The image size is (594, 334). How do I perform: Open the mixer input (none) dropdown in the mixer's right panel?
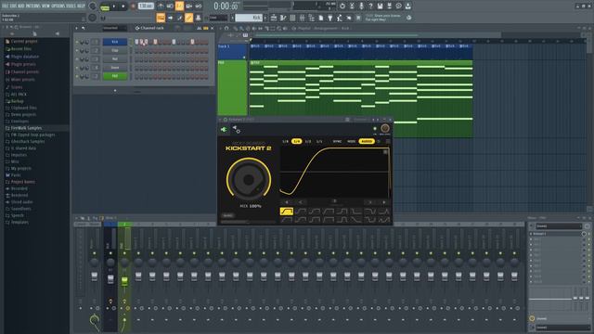(559, 226)
